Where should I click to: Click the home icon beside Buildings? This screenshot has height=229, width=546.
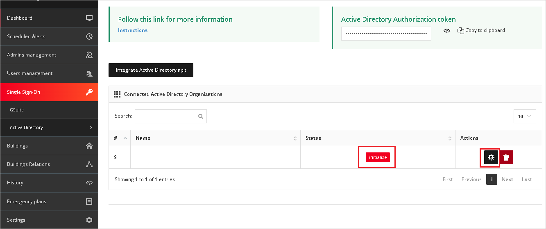point(89,146)
